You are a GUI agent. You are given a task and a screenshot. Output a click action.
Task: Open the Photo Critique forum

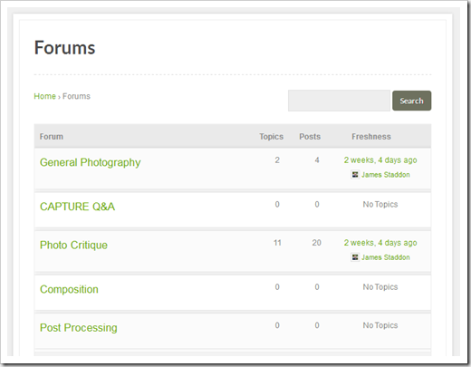(73, 245)
